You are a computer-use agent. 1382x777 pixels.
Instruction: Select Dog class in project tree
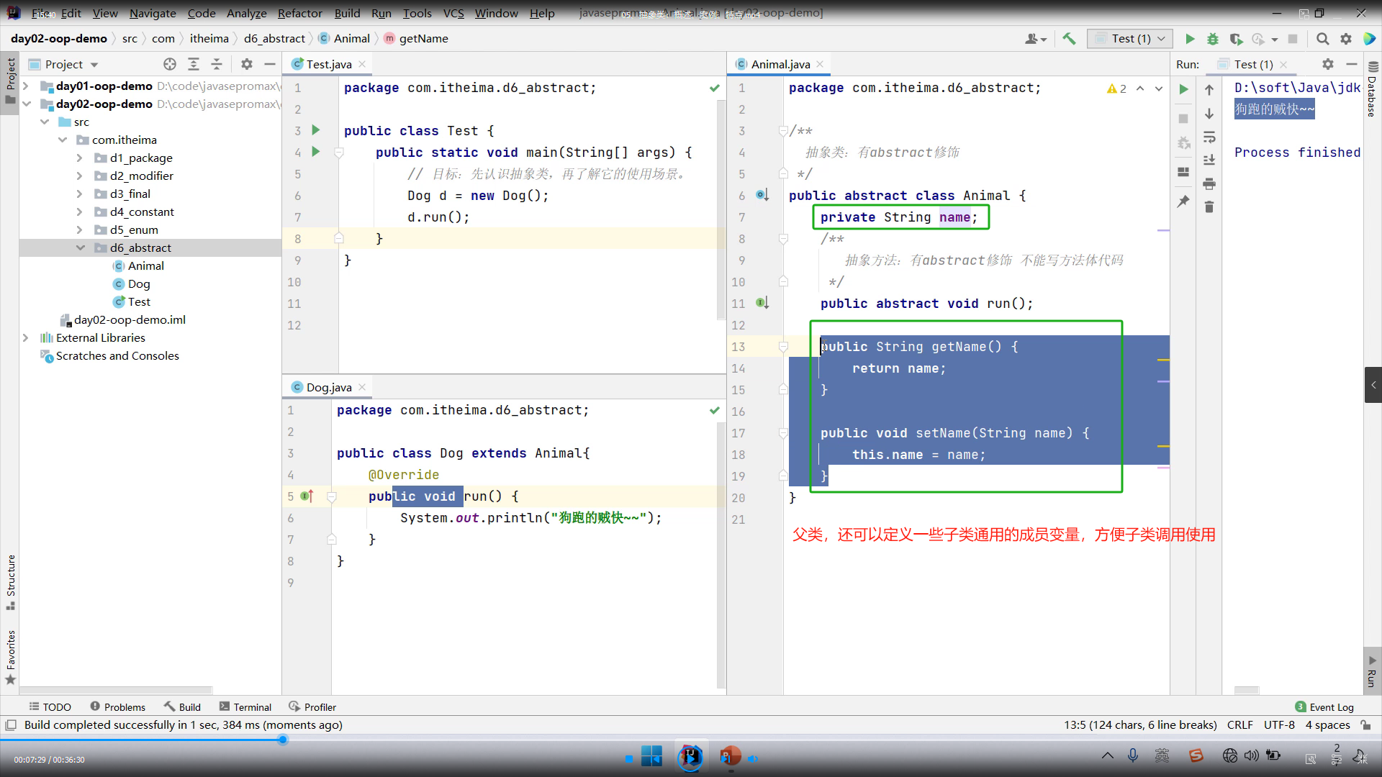(x=138, y=283)
